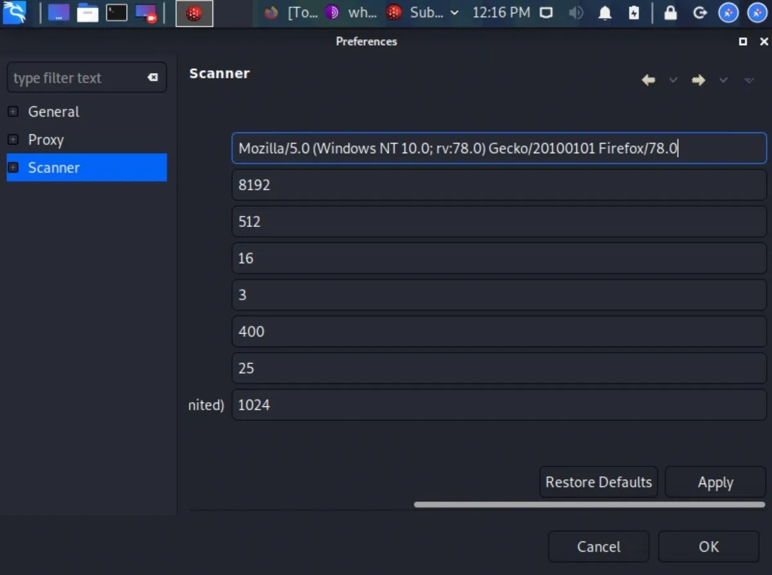Click the Restore Defaults button
Viewport: 772px width, 575px height.
(x=598, y=482)
